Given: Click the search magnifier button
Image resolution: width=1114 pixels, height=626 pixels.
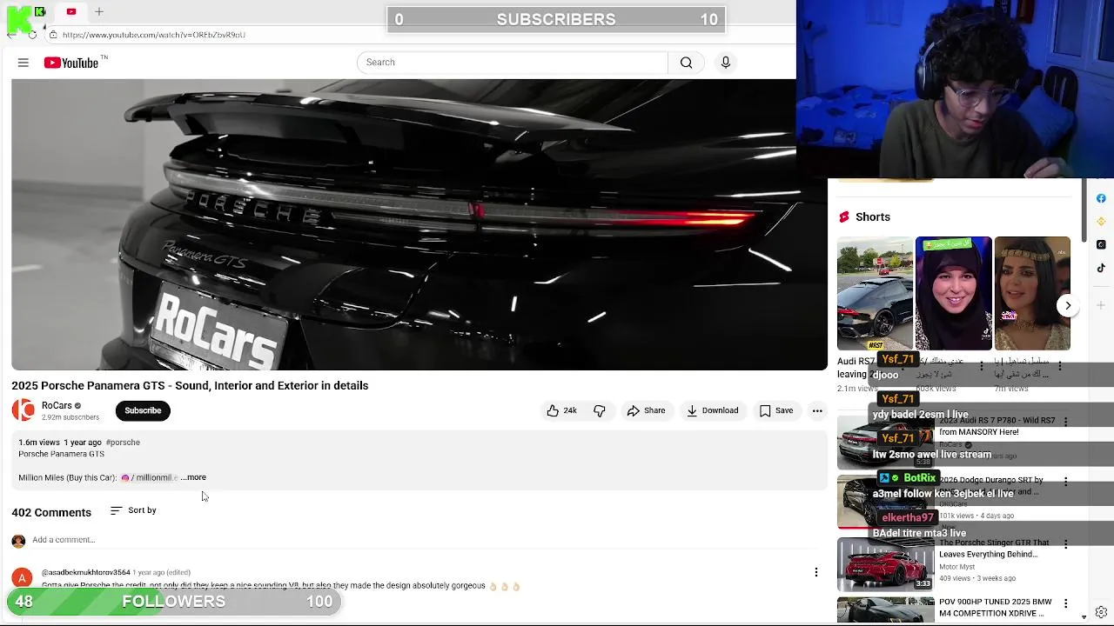Looking at the screenshot, I should tap(686, 63).
